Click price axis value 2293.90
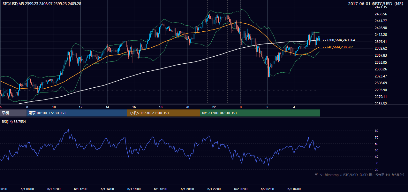The height and width of the screenshot is (192, 408). pyautogui.click(x=381, y=90)
